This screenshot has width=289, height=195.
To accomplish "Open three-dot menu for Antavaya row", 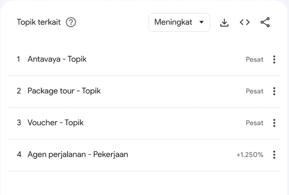I will pos(274,59).
